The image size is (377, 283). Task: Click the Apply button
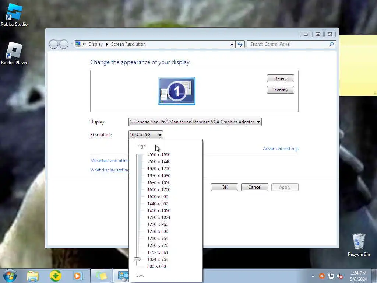285,187
